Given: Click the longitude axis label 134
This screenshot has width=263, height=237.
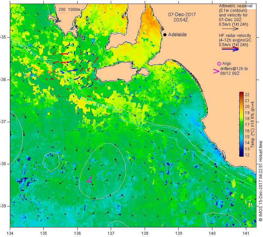Looking at the screenshot, I should [10, 233].
